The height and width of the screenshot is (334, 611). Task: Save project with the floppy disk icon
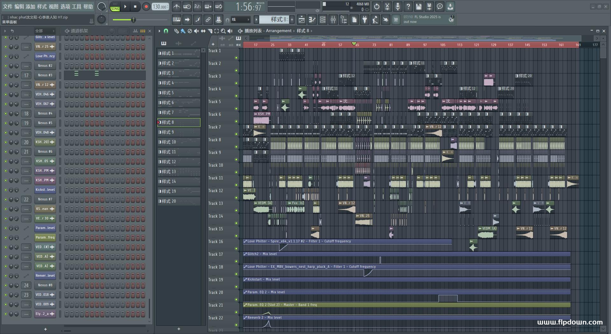coord(418,6)
